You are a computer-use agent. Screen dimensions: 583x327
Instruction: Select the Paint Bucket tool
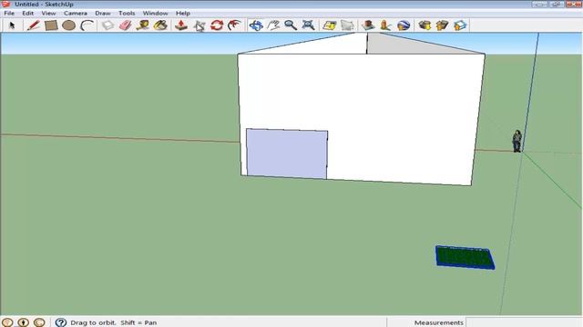pyautogui.click(x=160, y=25)
